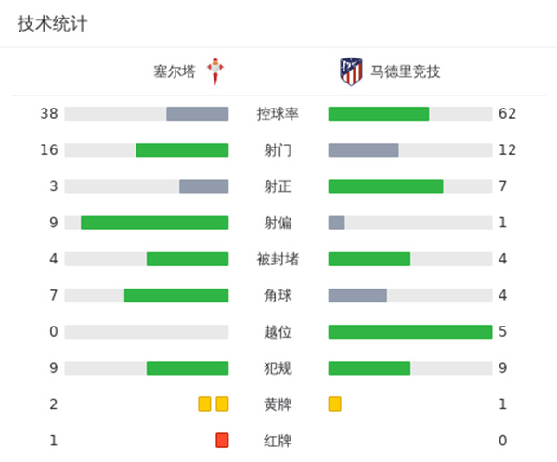This screenshot has width=557, height=462.
Task: Click the 马德里竞技 team name
Action: pyautogui.click(x=406, y=71)
